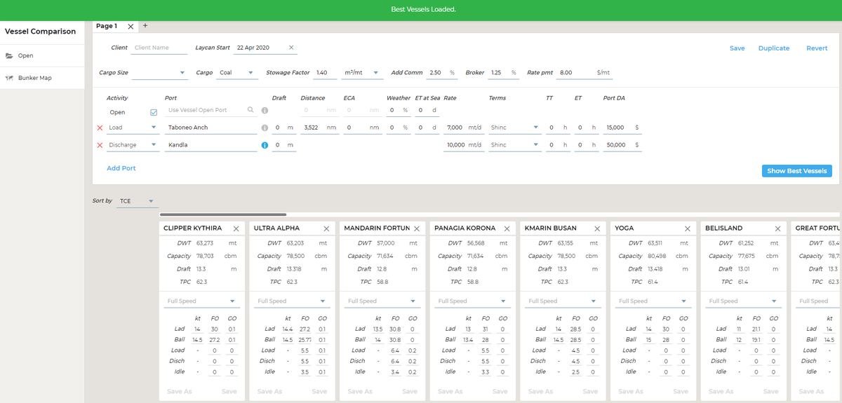Clear the Laycan Start date

click(x=291, y=48)
